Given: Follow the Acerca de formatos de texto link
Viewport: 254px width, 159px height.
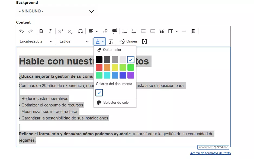Looking at the screenshot, I should [x=210, y=153].
